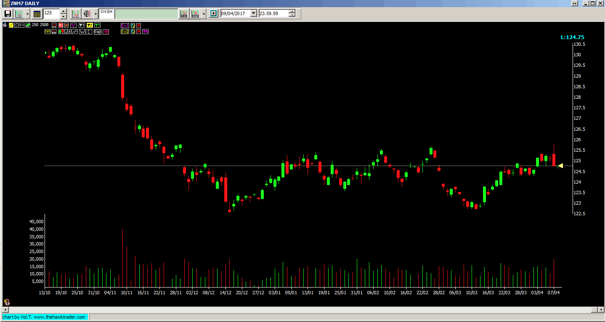Select the yellow trend line tool

point(11,25)
